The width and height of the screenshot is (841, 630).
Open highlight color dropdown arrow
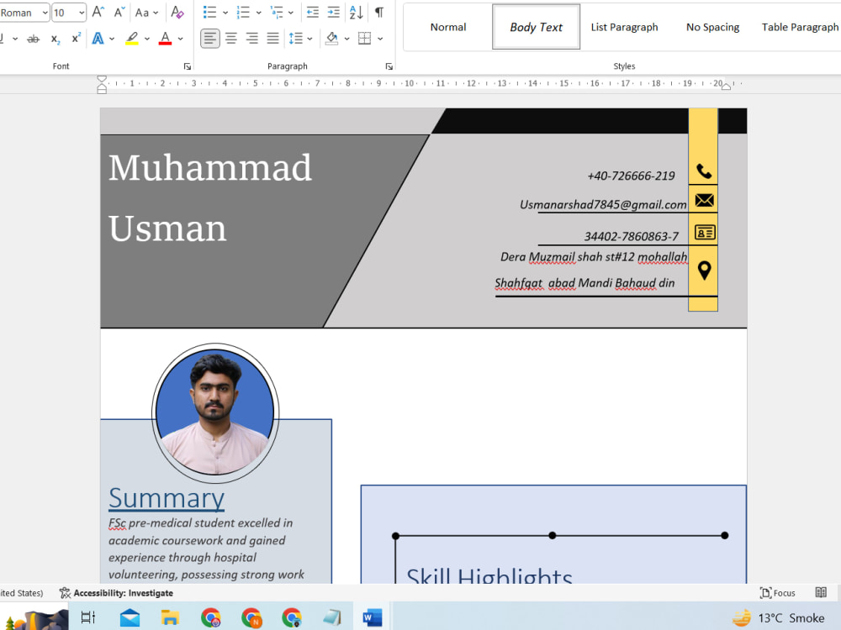pyautogui.click(x=147, y=39)
